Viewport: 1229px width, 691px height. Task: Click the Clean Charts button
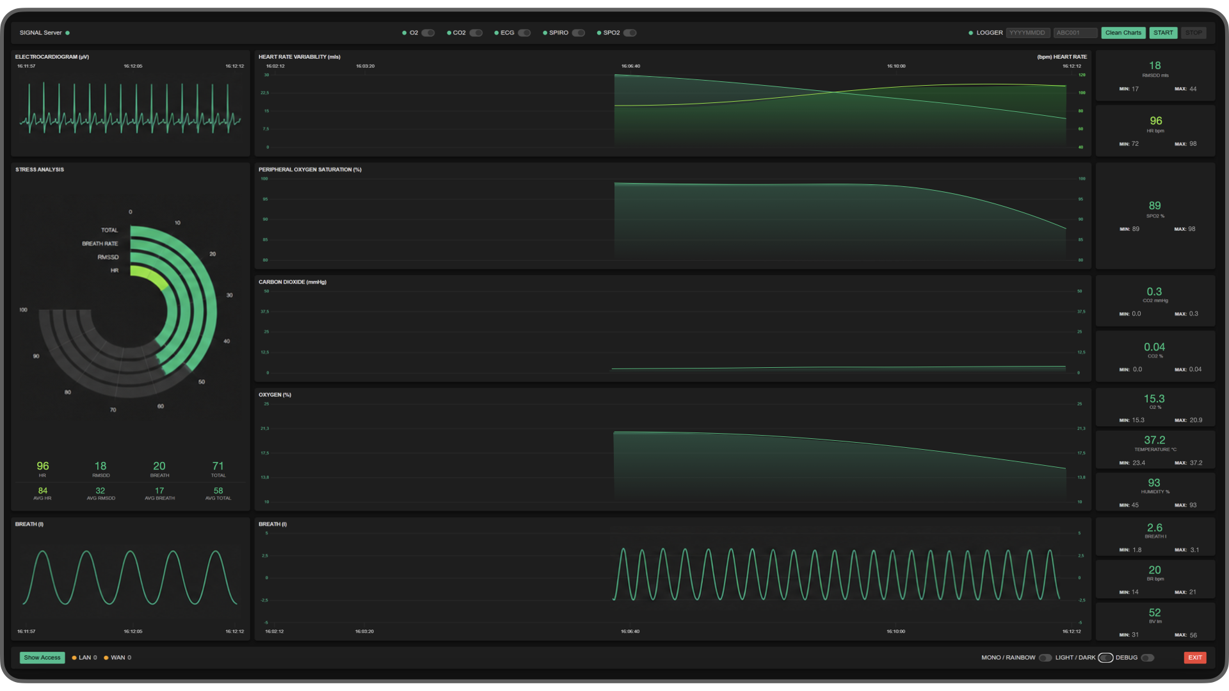pyautogui.click(x=1123, y=33)
